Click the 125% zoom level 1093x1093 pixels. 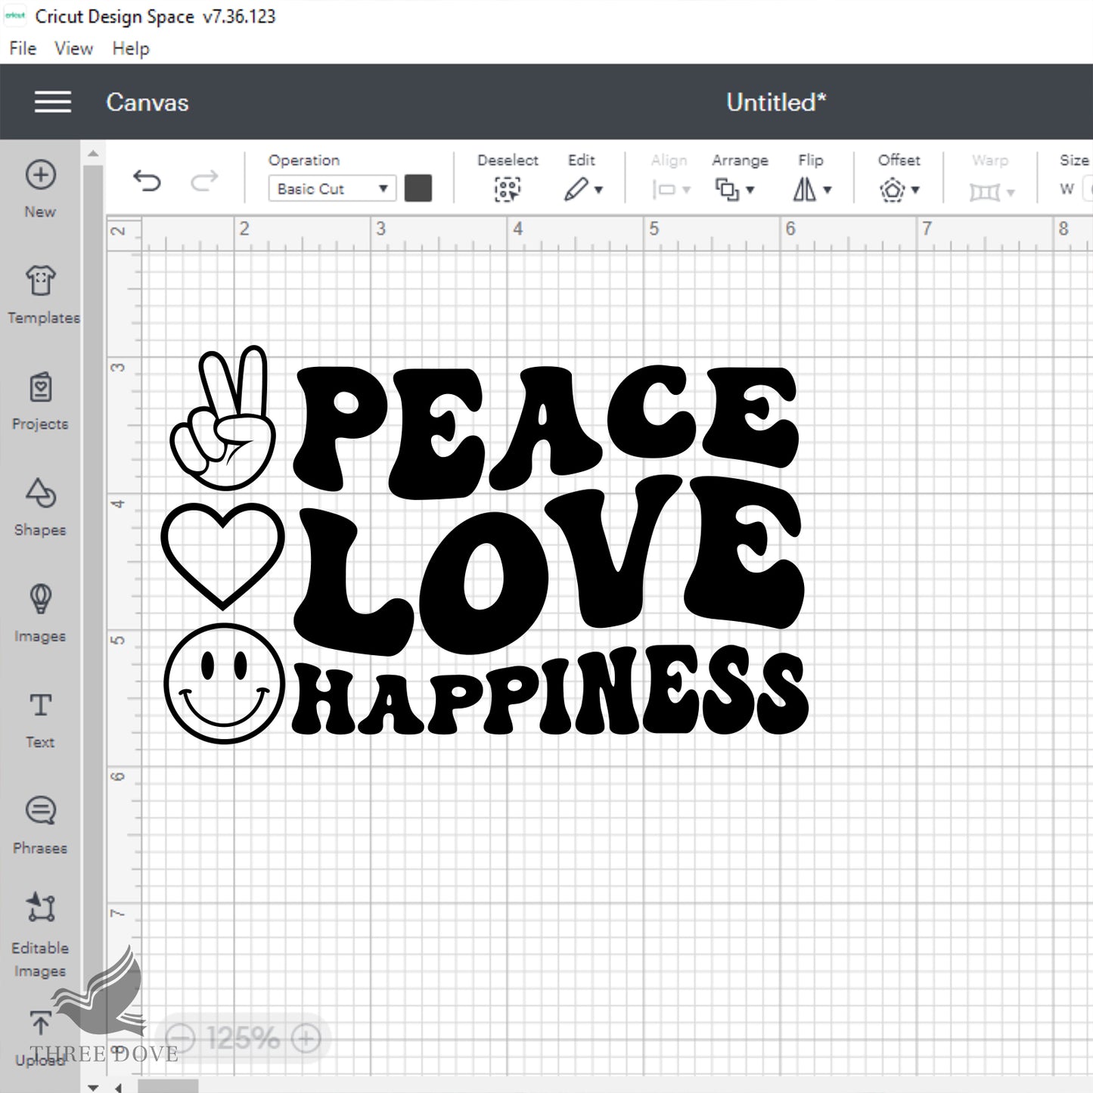243,1038
